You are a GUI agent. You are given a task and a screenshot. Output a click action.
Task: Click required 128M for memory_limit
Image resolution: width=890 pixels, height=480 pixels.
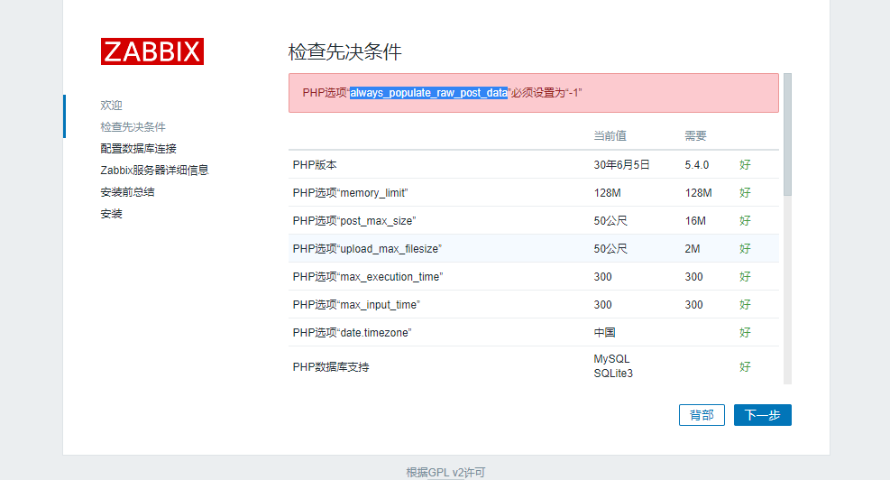tap(698, 192)
